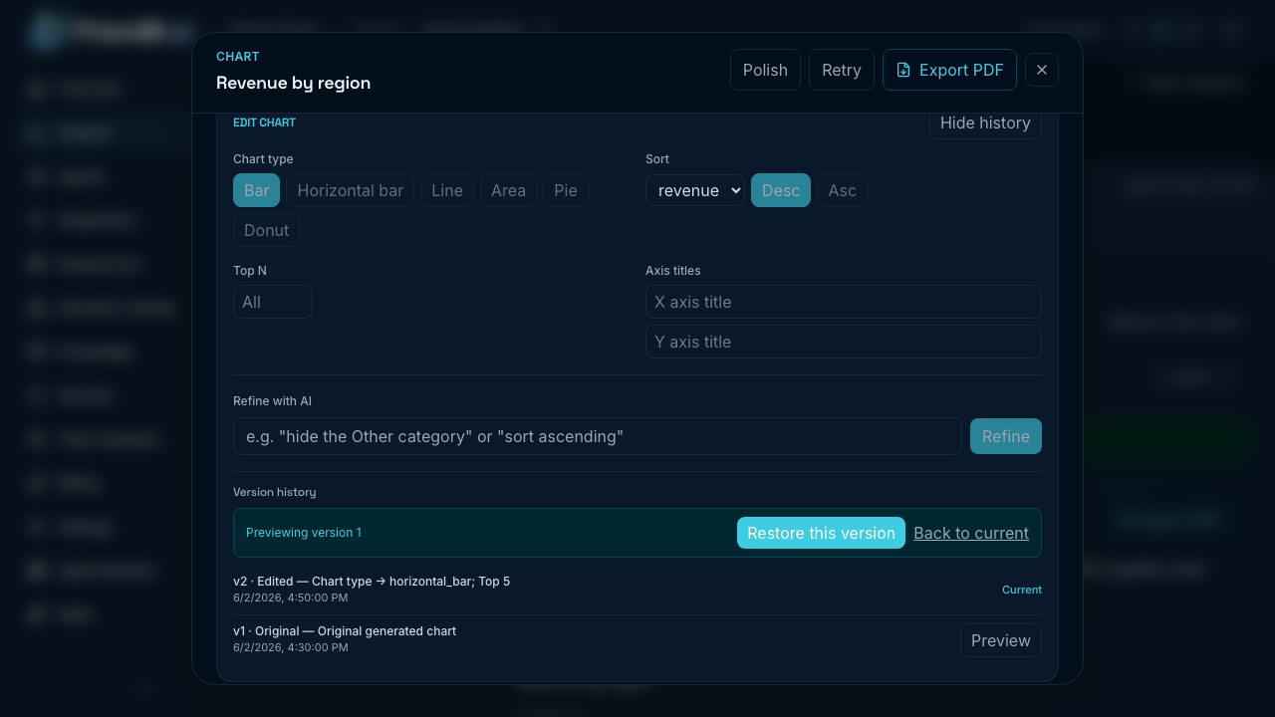Focus the Top N input field
Image resolution: width=1275 pixels, height=717 pixels.
click(x=273, y=302)
